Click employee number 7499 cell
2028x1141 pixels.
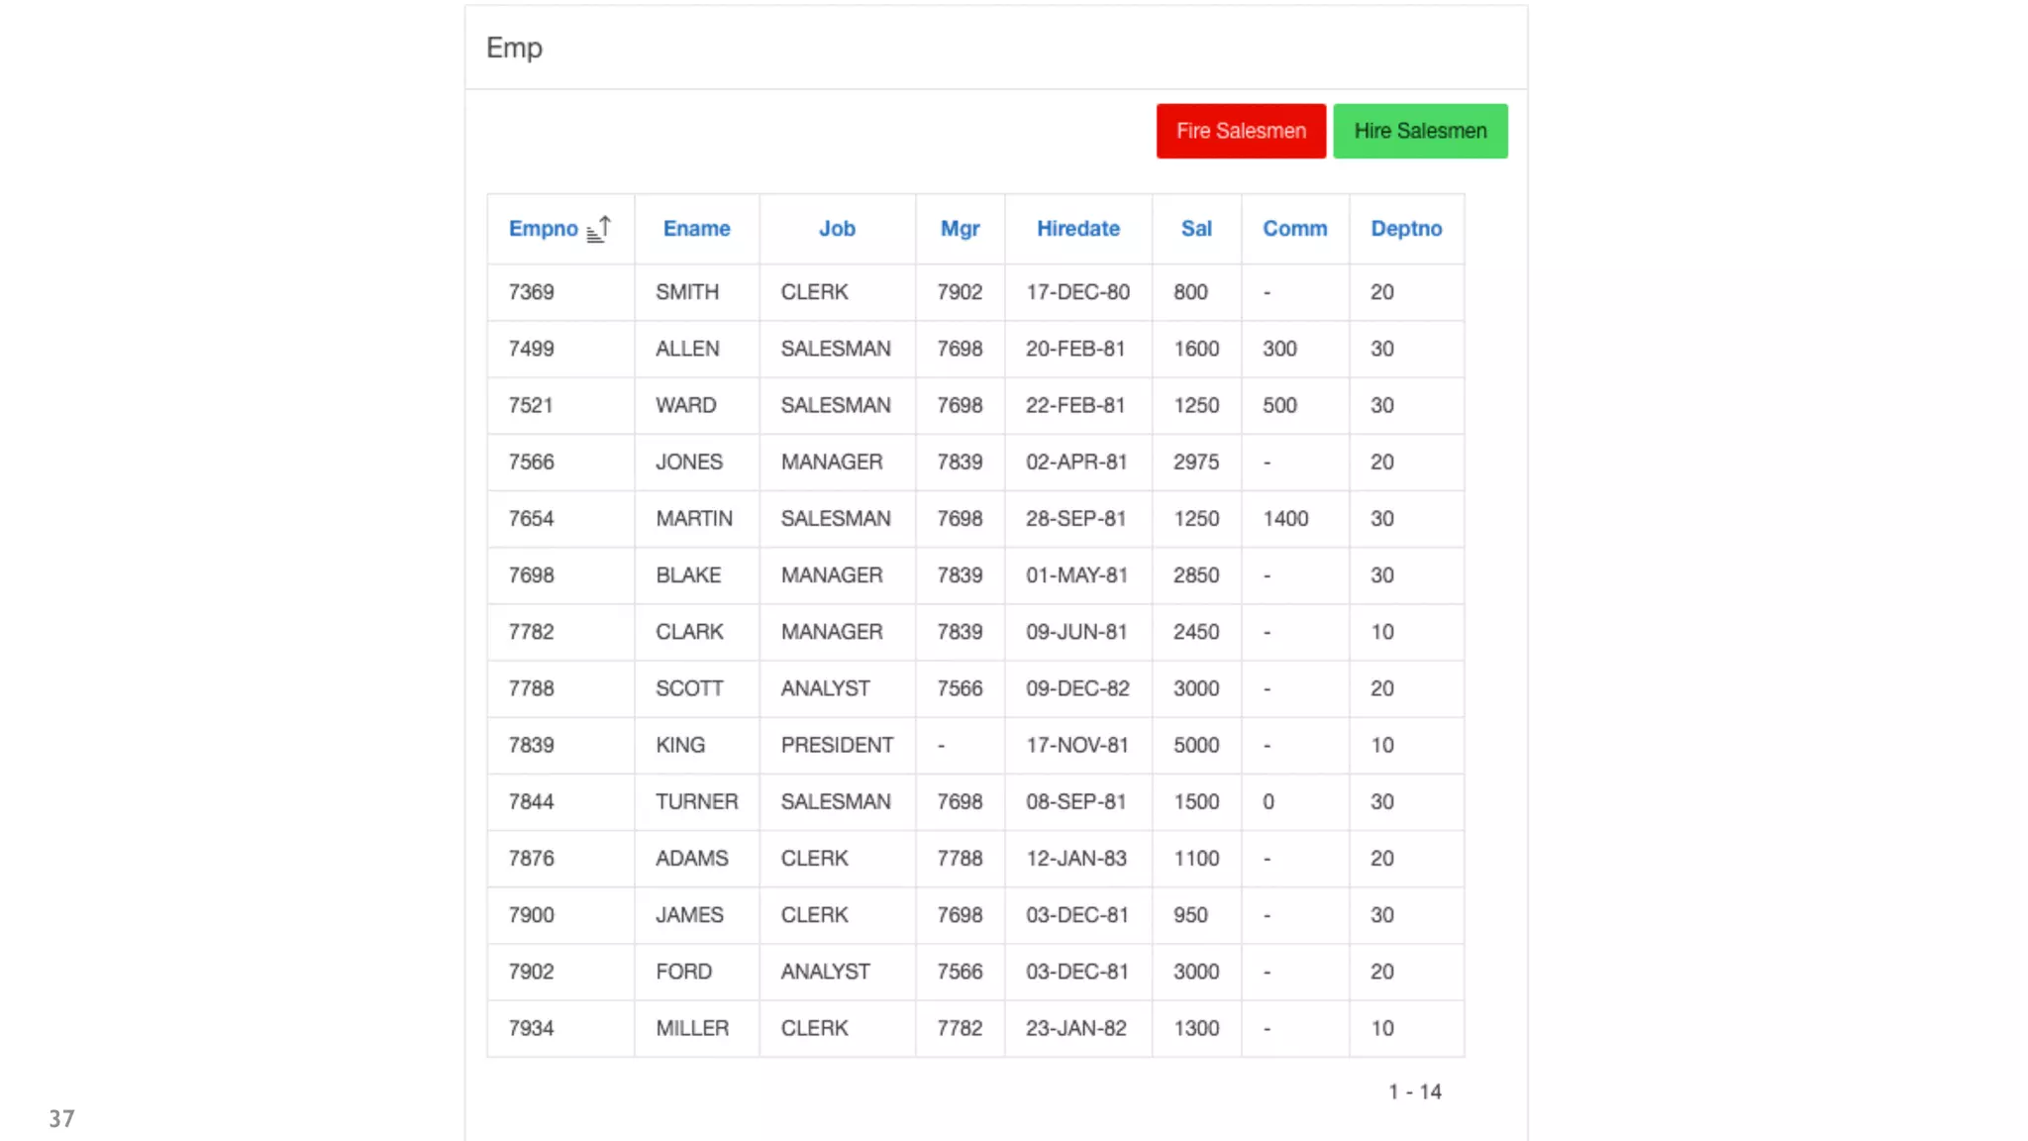(531, 349)
